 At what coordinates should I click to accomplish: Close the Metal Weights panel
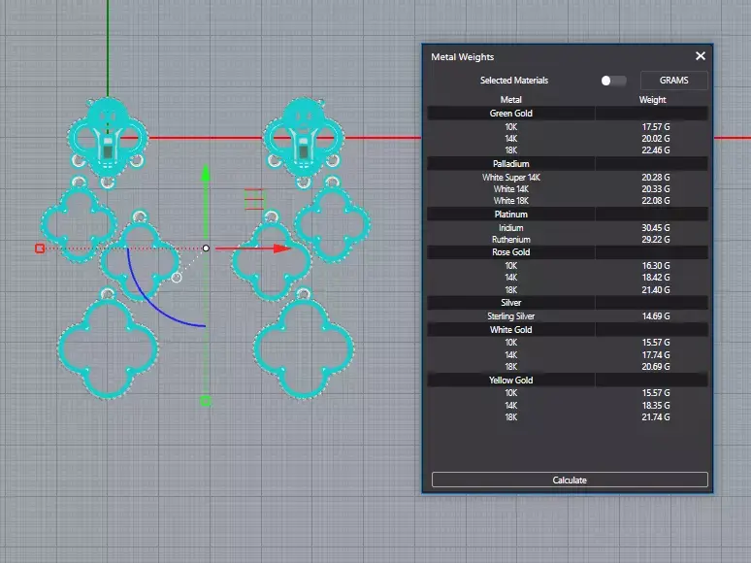[701, 56]
